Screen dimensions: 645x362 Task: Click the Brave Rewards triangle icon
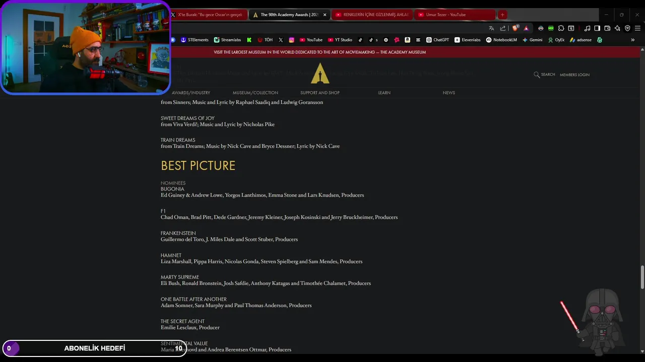pyautogui.click(x=526, y=28)
